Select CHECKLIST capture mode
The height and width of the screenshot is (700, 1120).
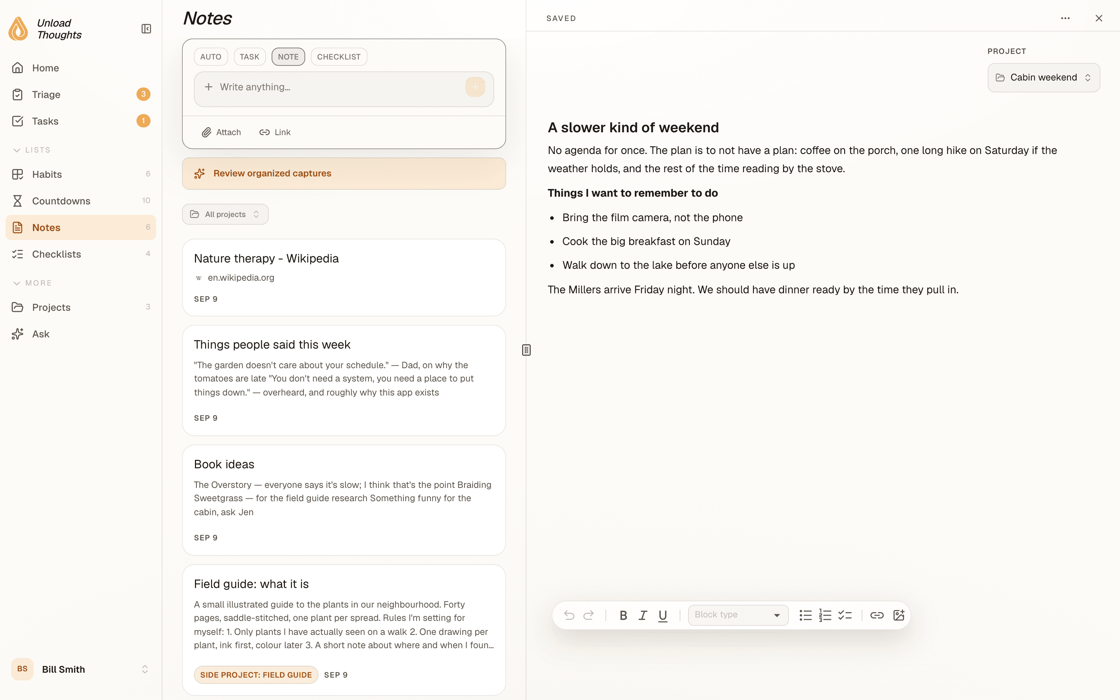pos(339,56)
